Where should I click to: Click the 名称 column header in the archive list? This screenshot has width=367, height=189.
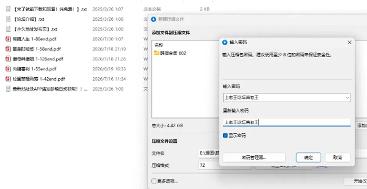coord(159,45)
